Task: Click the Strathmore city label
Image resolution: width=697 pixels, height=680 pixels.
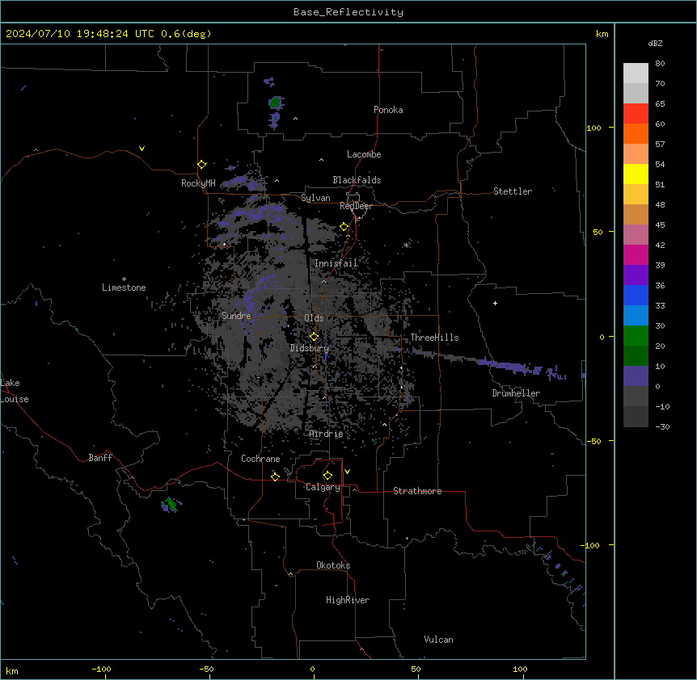Action: 417,491
